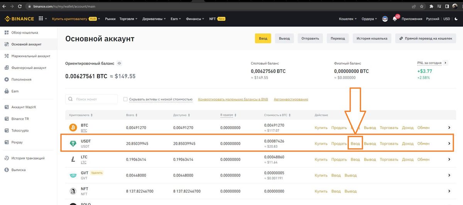Screen dimensions: 463x205
Task: Click the Binance logo
Action: pyautogui.click(x=19, y=19)
